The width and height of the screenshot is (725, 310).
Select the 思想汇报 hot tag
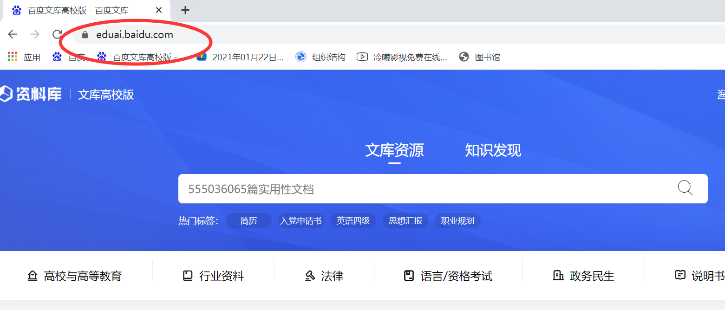point(405,221)
